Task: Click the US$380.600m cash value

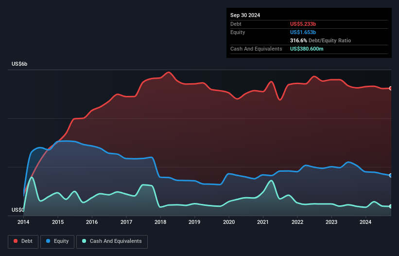Action: click(307, 49)
